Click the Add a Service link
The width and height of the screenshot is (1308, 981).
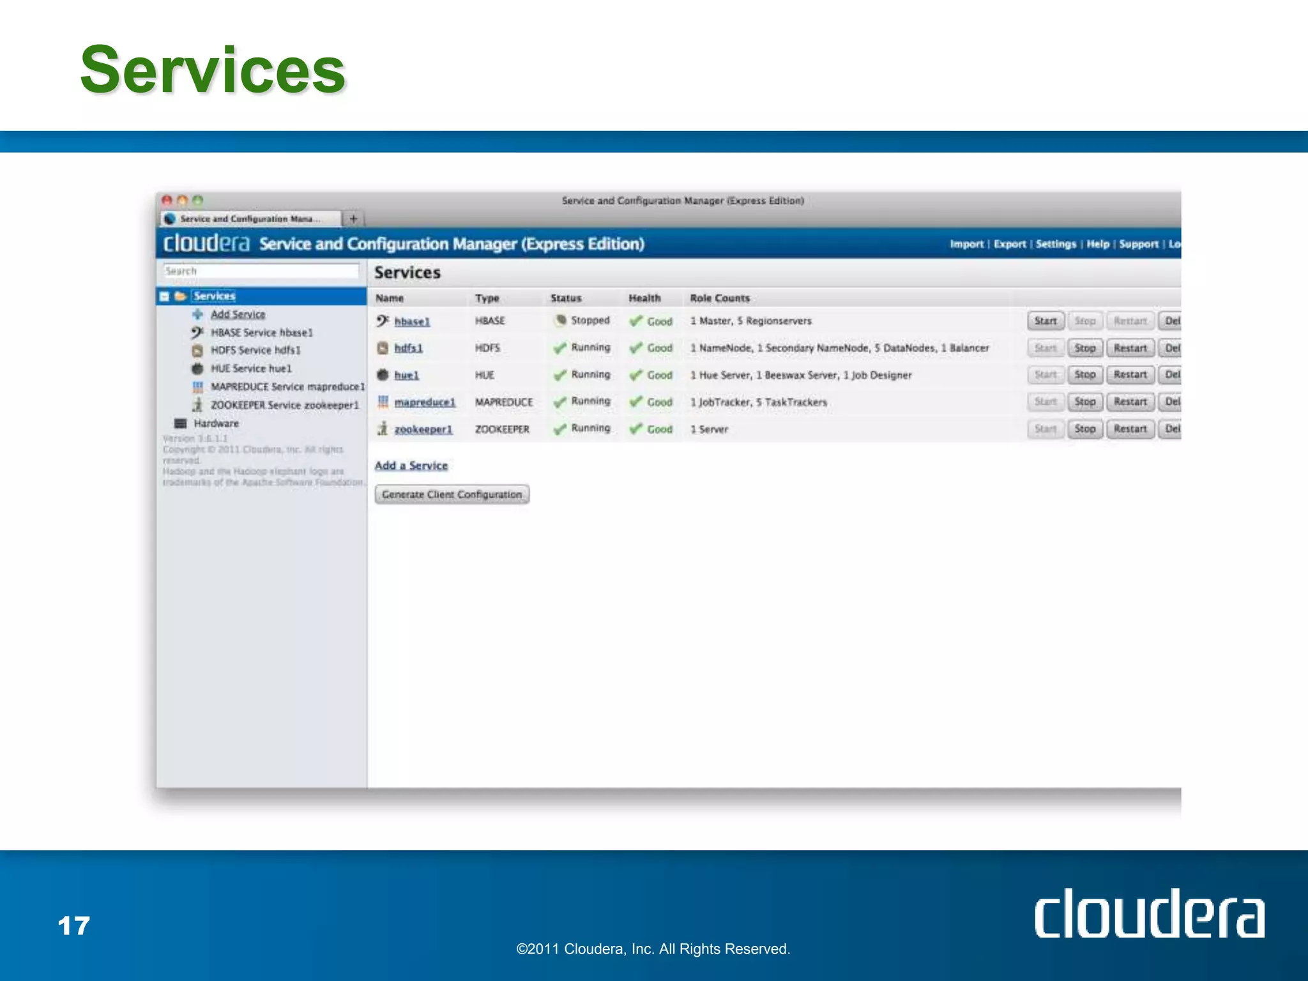tap(411, 466)
